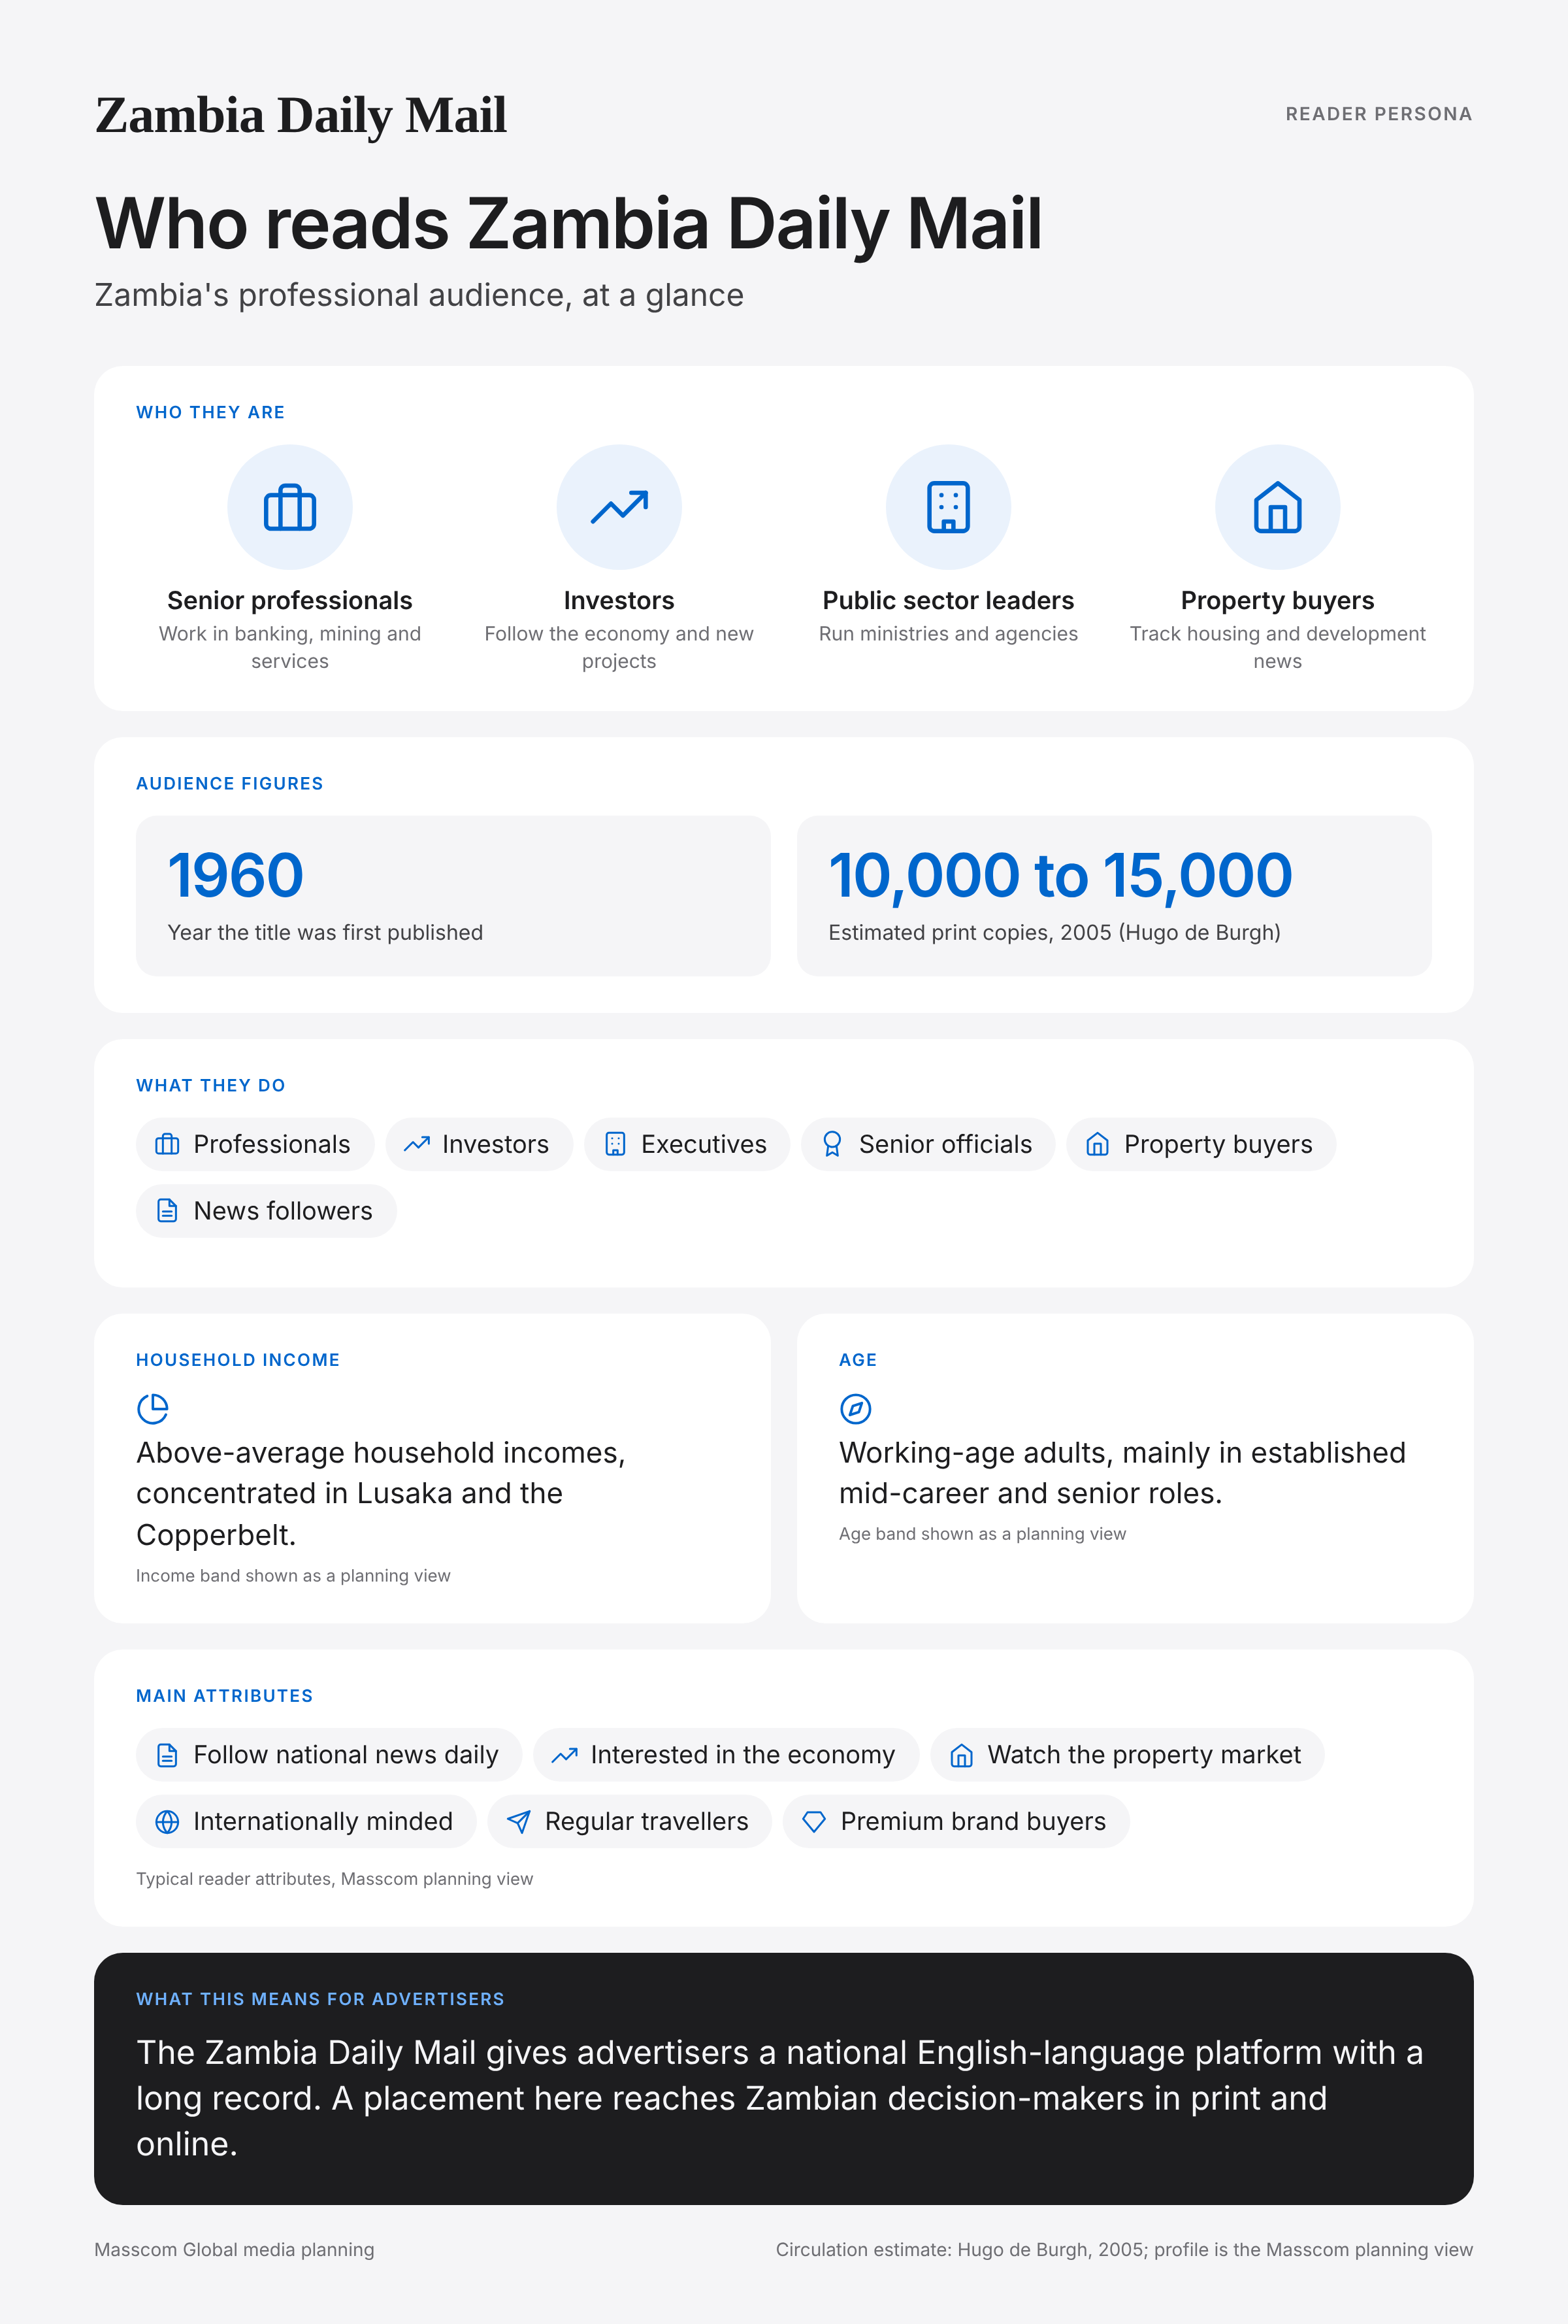Click the award ribbon icon in Senior officials

[x=832, y=1144]
